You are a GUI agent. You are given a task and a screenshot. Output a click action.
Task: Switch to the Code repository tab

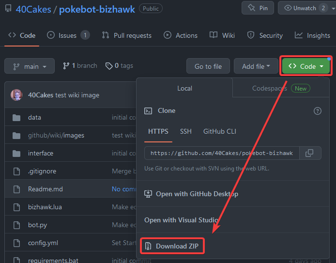(22, 35)
